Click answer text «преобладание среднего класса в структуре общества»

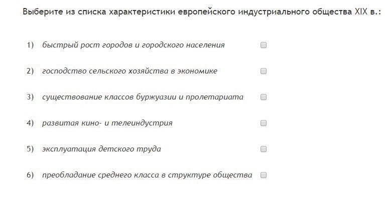147,175
